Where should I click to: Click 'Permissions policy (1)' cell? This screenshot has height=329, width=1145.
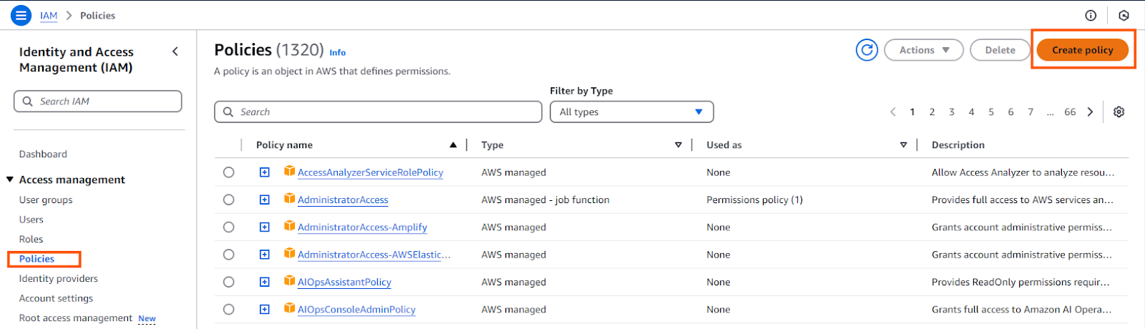tap(754, 200)
